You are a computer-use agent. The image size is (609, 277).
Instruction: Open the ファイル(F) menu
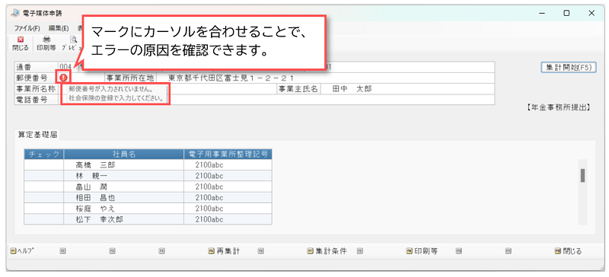(27, 28)
